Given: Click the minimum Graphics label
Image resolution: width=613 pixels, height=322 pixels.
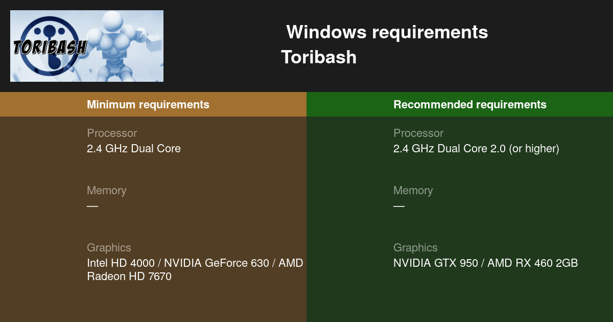Looking at the screenshot, I should click(109, 248).
